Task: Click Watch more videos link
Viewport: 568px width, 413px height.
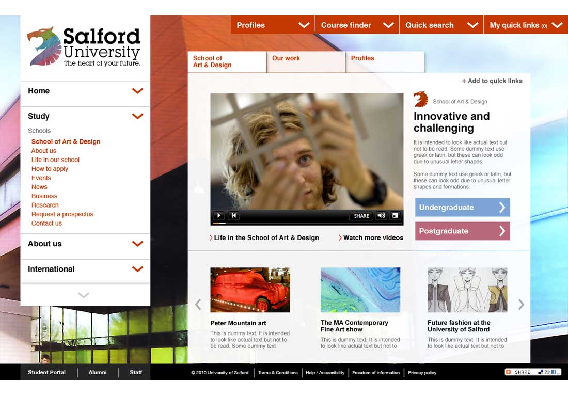Action: (x=371, y=237)
